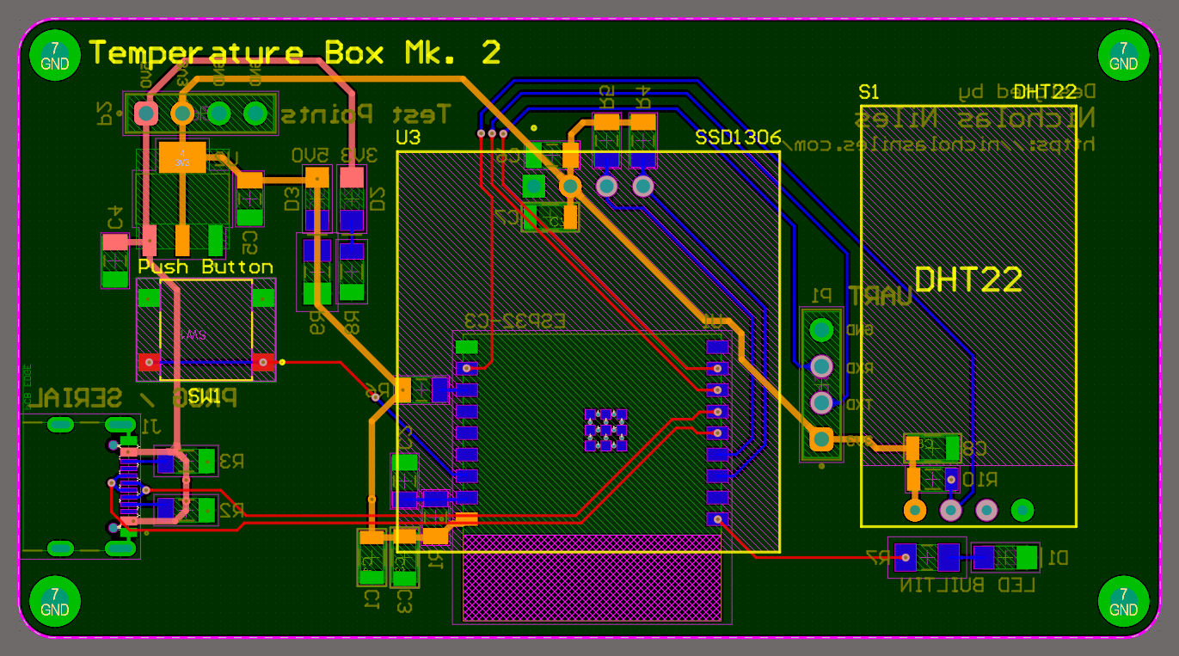
Task: Select the R3 resistor footprint
Action: click(187, 463)
